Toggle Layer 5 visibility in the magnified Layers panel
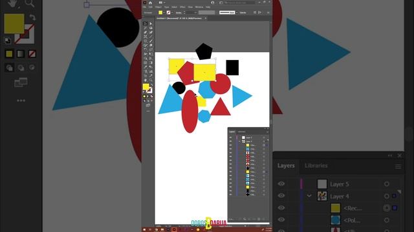The image size is (414, 232). coord(281,184)
